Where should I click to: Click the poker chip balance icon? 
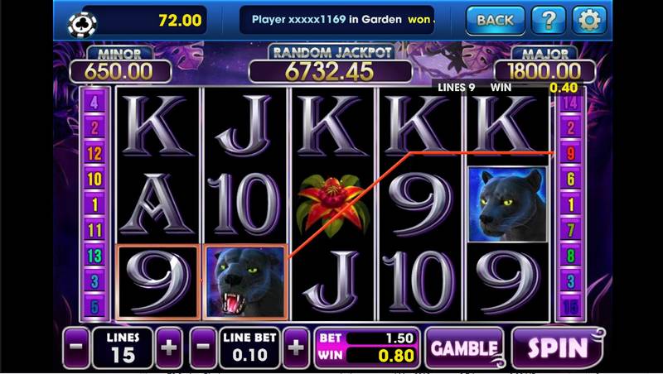point(82,24)
